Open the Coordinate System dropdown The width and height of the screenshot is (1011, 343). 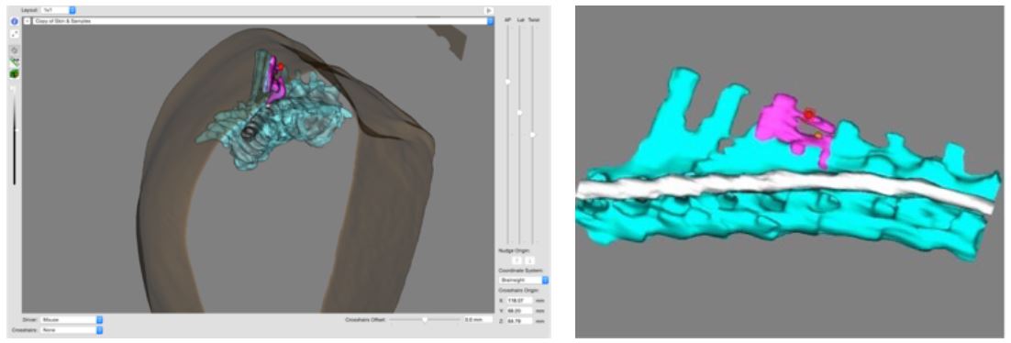[524, 281]
